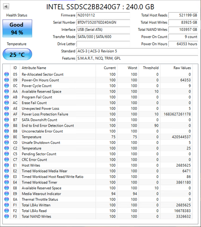Screen dimensions: 201x227
Task: Click the SATA Downshift Count attribute name
Action: 39,120
